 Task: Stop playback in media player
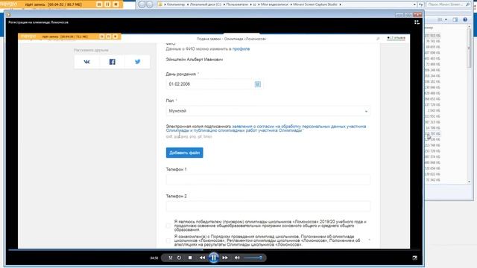click(190, 258)
